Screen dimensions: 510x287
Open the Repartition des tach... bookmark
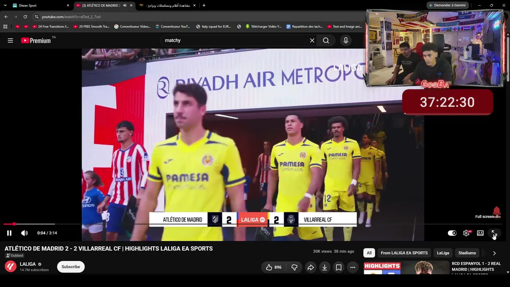(x=304, y=27)
